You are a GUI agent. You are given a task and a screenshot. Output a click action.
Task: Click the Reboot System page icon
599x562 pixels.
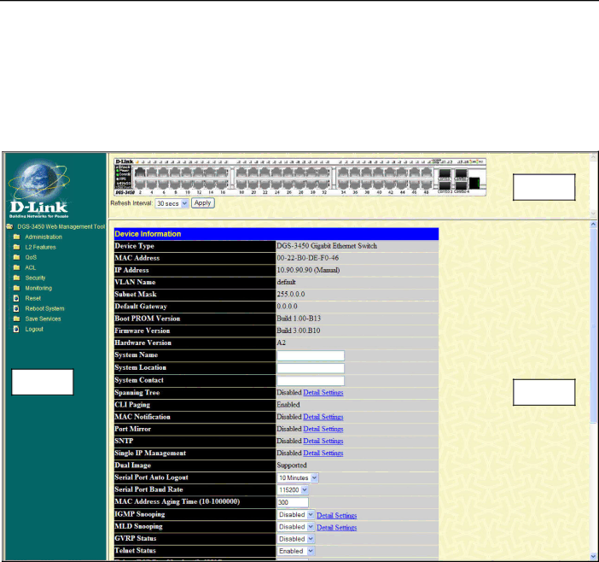point(16,308)
